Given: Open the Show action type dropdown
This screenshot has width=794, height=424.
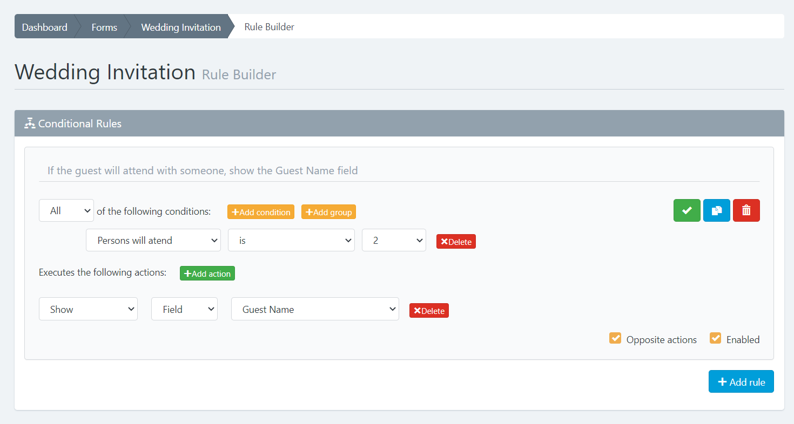Looking at the screenshot, I should pyautogui.click(x=88, y=309).
